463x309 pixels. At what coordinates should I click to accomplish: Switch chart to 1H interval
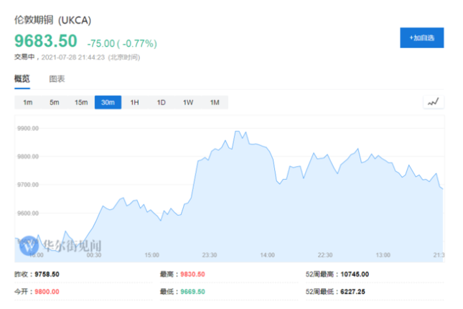(134, 102)
